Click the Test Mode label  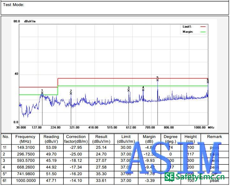(13, 5)
